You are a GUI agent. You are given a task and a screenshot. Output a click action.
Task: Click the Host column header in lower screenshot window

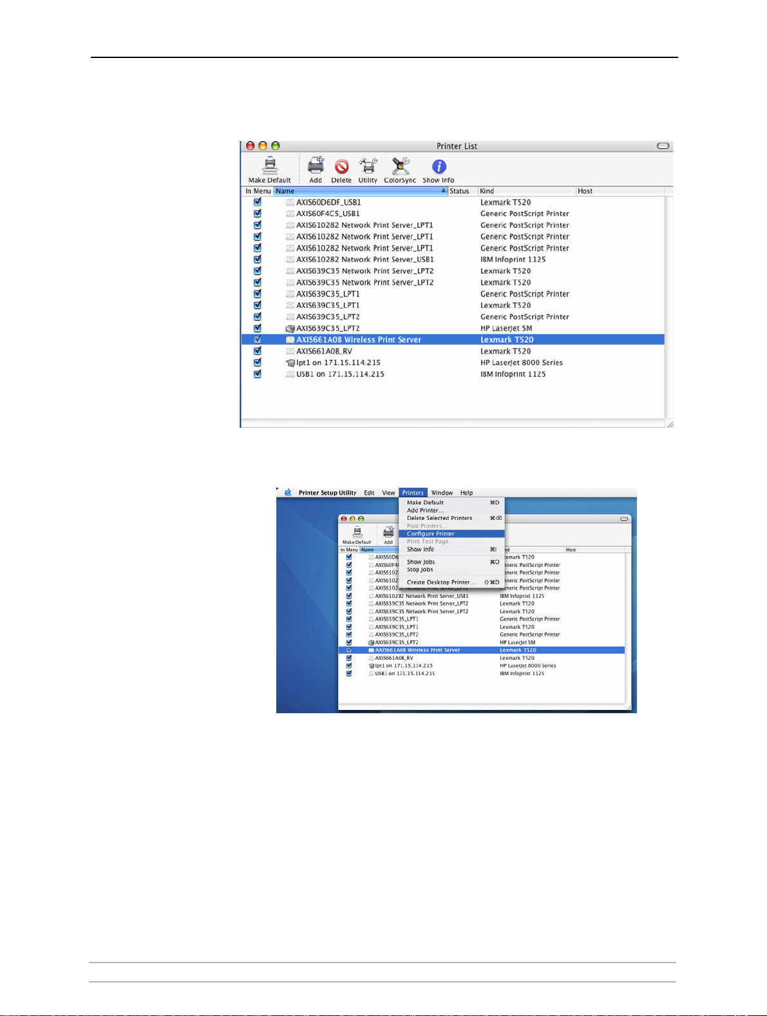[594, 550]
